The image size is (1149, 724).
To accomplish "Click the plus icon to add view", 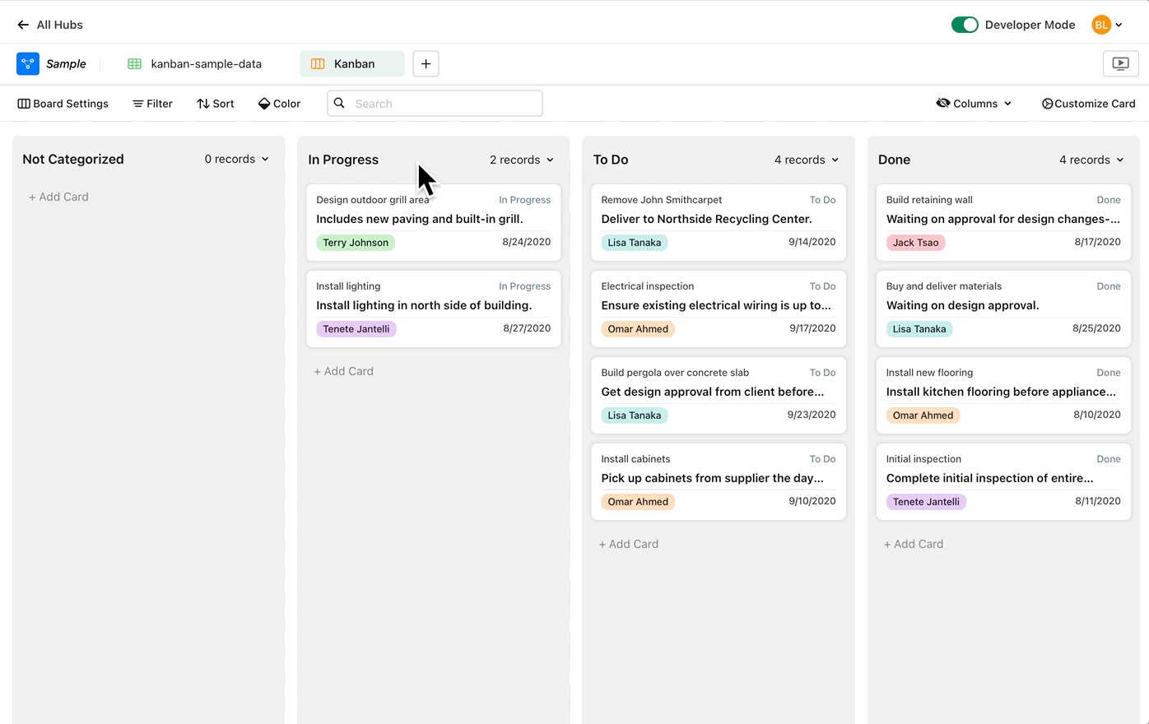I will pos(426,63).
